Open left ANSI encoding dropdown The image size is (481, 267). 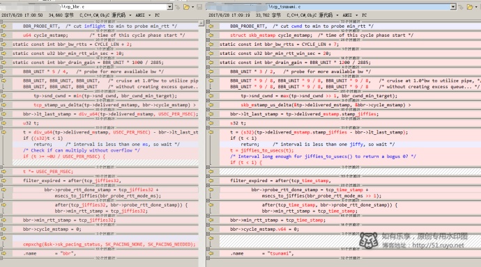150,15
